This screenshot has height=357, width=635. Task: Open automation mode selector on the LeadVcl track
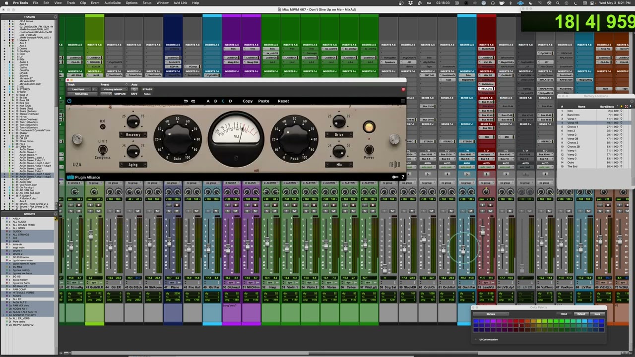pyautogui.click(x=486, y=167)
